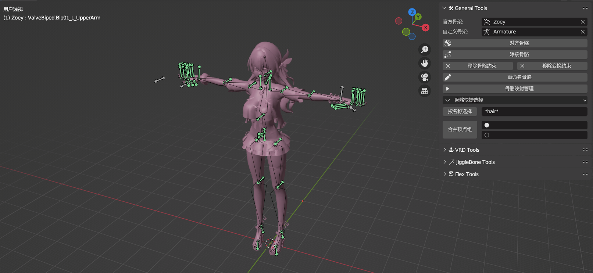Click the zoom view magnifier icon
The width and height of the screenshot is (593, 273).
tap(425, 49)
